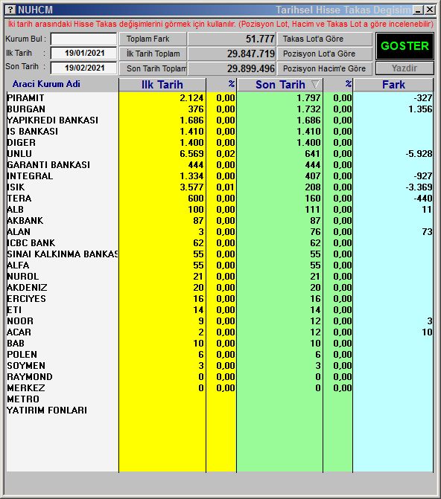Select the PIRAMIT row

tap(220, 98)
